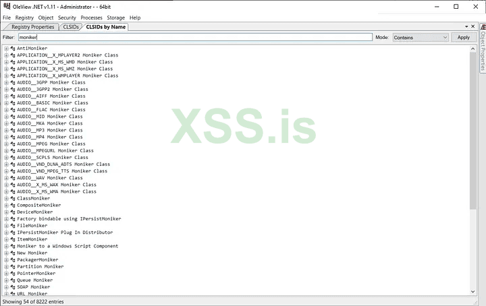
Task: Select the AUDIO__3GPP2 Moniker Class row
Action: 53,89
